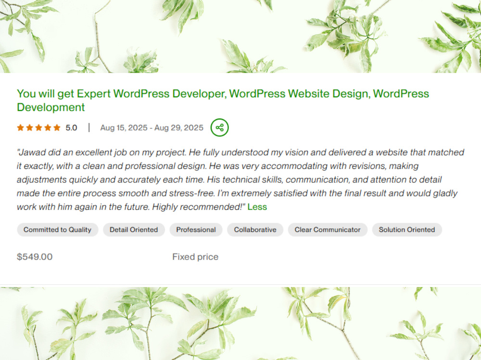The image size is (481, 360).
Task: Click the Professional tag chip
Action: pos(196,229)
